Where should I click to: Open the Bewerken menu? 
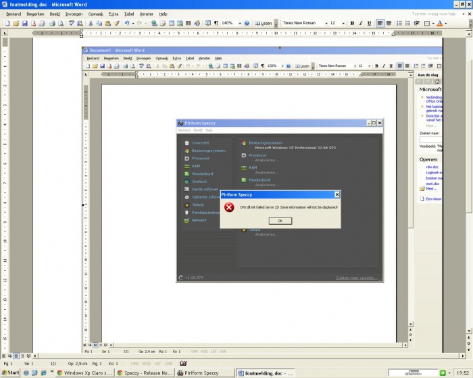35,14
